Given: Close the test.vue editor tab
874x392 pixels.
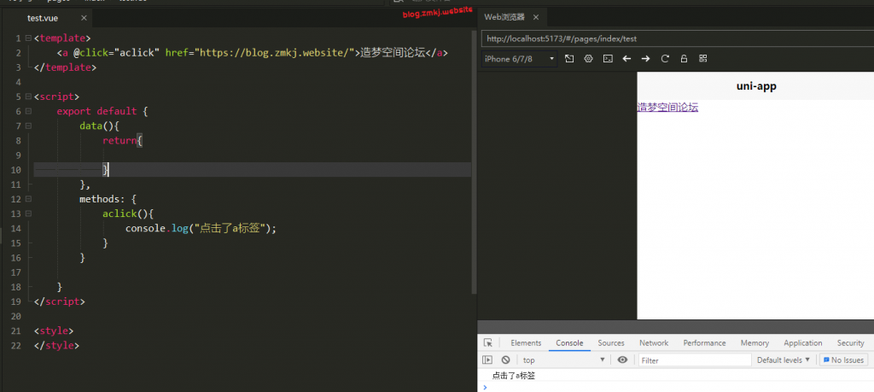Looking at the screenshot, I should click(84, 18).
